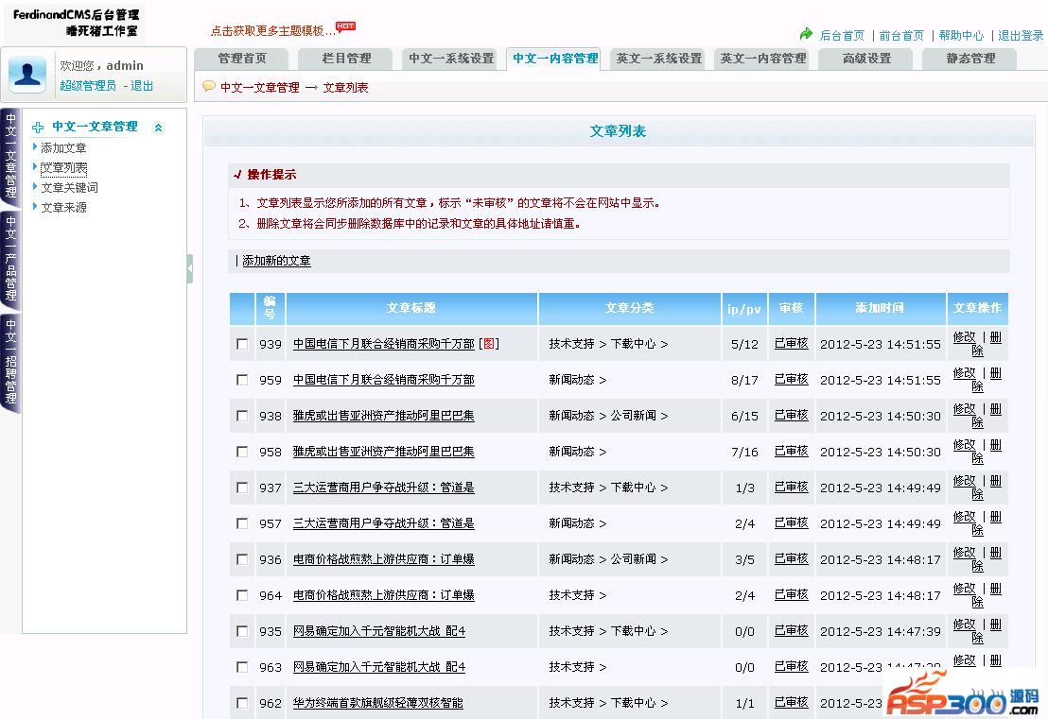Check the box for article 936
This screenshot has width=1048, height=719.
coord(242,559)
